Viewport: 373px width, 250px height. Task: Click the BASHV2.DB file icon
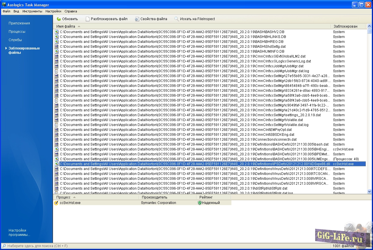pos(57,32)
